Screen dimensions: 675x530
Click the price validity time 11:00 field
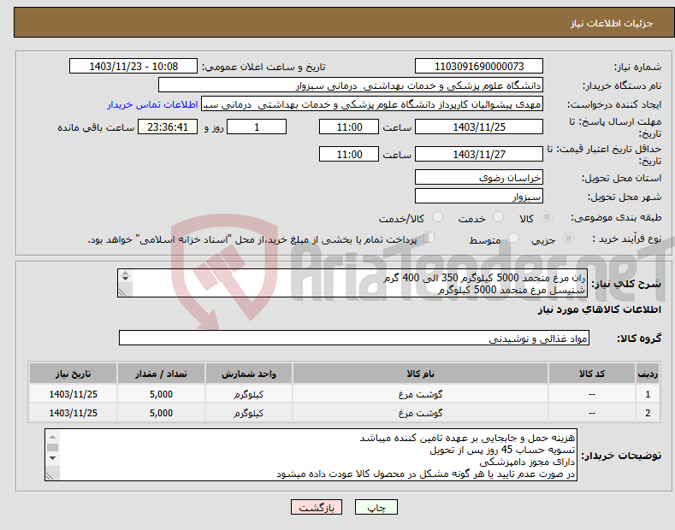(x=349, y=154)
